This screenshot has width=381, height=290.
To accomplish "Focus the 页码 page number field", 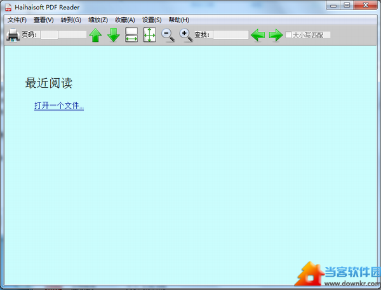I will pyautogui.click(x=49, y=35).
